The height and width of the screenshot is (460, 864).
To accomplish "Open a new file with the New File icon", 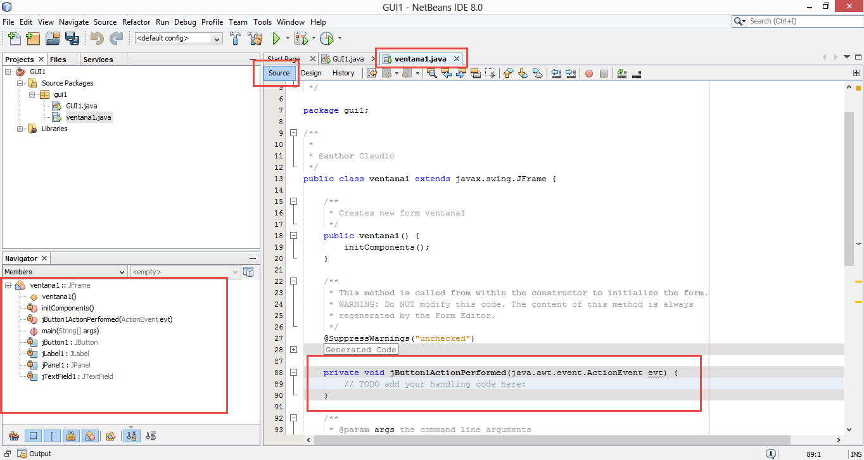I will pyautogui.click(x=14, y=39).
